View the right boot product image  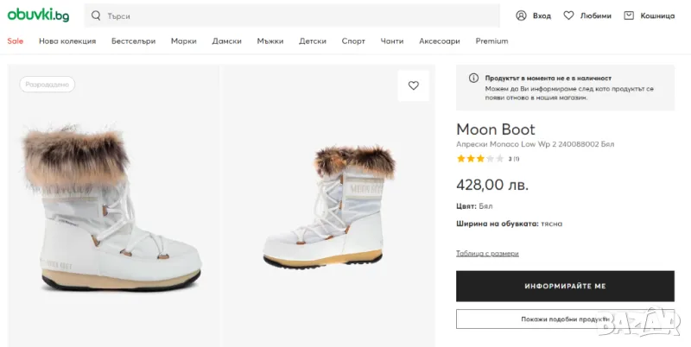(x=328, y=207)
